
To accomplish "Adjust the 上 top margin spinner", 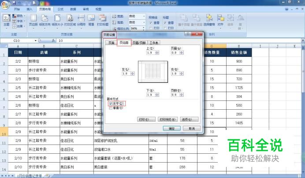I will pos(157,53).
